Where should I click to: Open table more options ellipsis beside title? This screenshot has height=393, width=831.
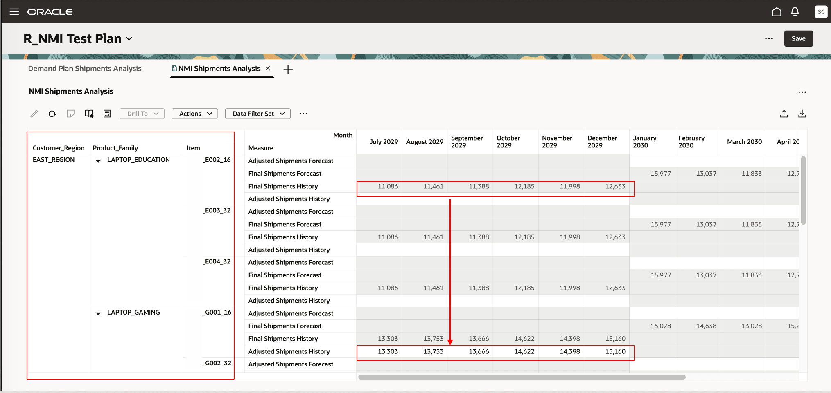tap(802, 92)
